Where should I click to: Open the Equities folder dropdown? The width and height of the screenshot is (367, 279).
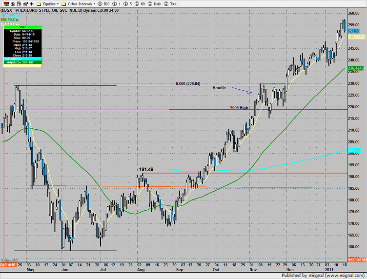[x=48, y=3]
